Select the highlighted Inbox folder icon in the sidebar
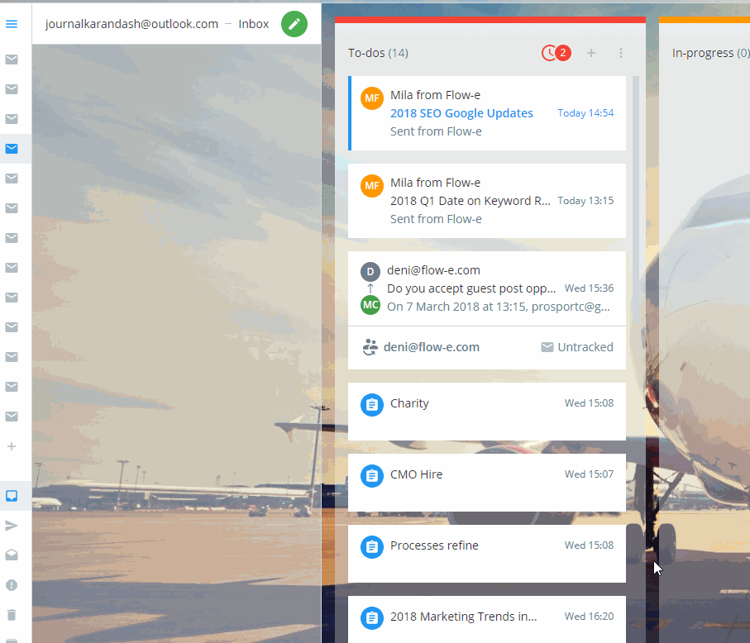 coord(12,496)
